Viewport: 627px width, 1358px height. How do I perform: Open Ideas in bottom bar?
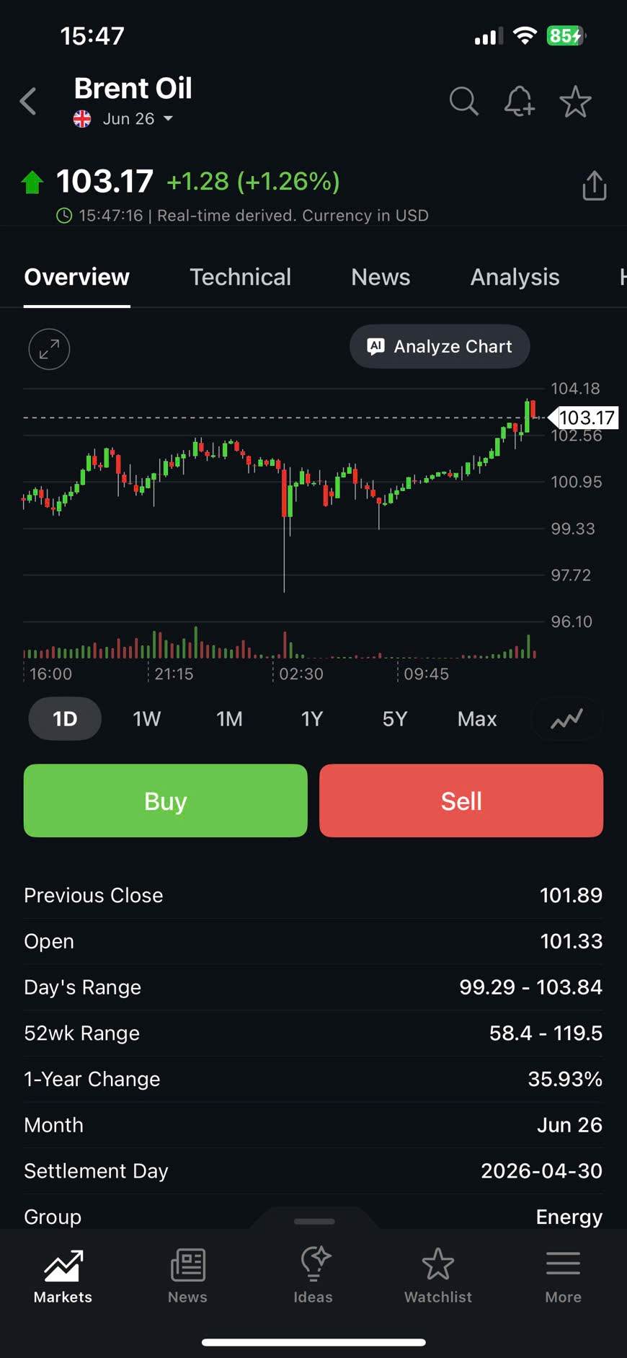click(x=313, y=1276)
